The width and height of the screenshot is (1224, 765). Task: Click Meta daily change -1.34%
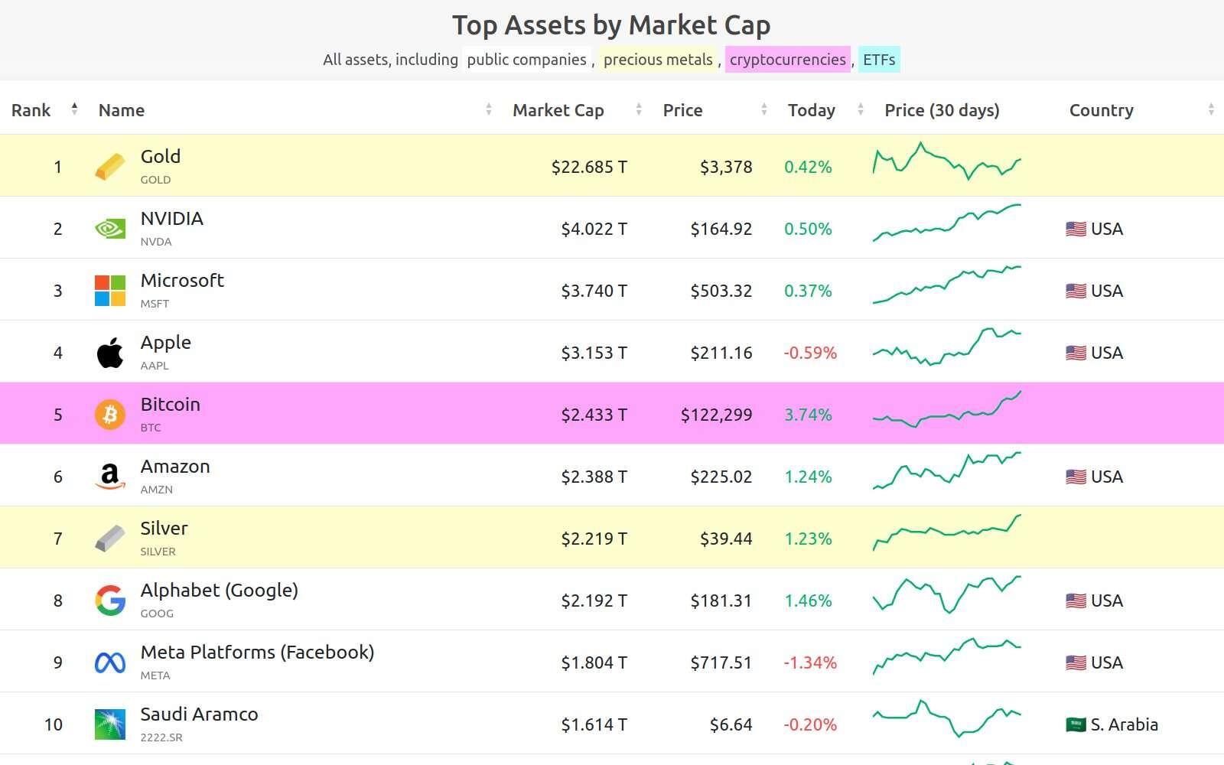tap(810, 662)
